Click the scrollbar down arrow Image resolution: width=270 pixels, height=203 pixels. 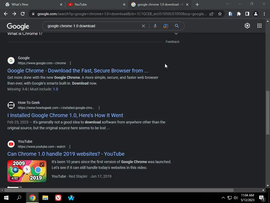point(268,186)
